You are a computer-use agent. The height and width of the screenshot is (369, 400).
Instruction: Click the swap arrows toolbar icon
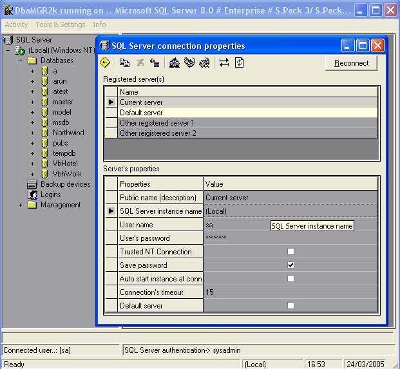click(x=224, y=62)
